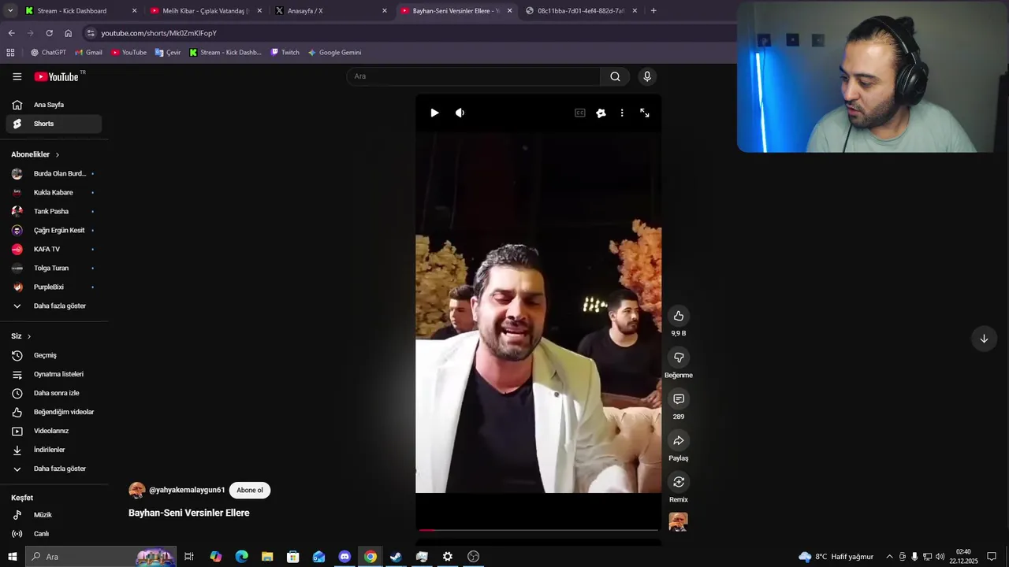This screenshot has width=1009, height=567.
Task: Open Steam from the taskbar
Action: pyautogui.click(x=396, y=557)
